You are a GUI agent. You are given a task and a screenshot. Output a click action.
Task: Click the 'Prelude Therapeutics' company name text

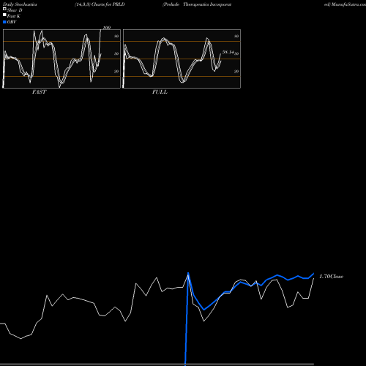click(x=187, y=4)
